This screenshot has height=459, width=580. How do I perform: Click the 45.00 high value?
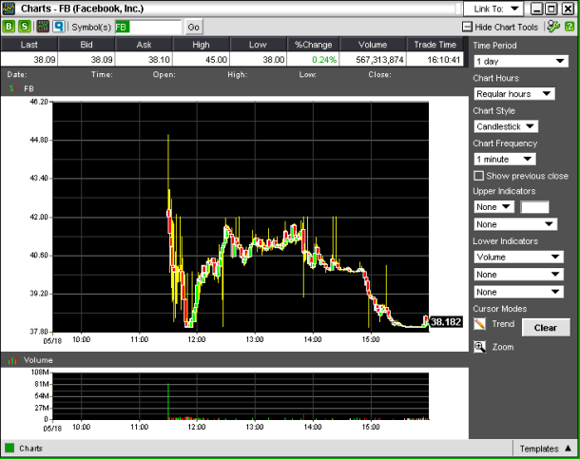click(216, 60)
